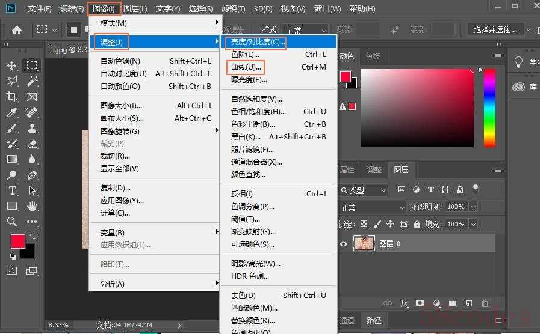
Task: Select the 图层 0 layer thumbnail
Action: point(364,244)
